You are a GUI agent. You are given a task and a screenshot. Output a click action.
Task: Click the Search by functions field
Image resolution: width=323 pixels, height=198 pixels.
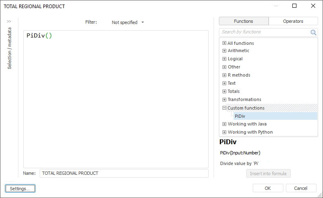[x=265, y=32]
